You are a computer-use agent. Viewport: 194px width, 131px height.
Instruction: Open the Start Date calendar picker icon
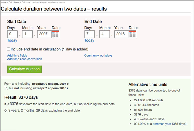point(55,34)
